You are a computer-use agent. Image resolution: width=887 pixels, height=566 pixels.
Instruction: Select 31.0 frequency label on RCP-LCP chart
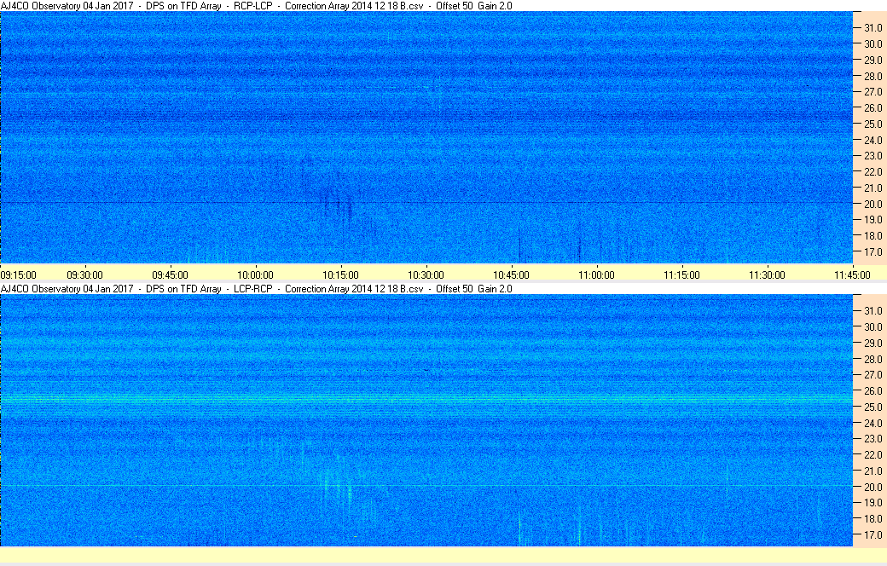[x=873, y=28]
